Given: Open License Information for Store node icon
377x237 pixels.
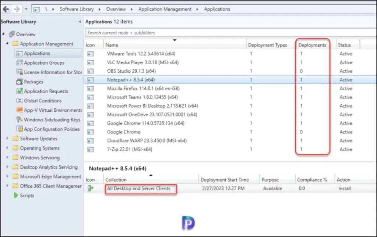Looking at the screenshot, I should click(x=19, y=72).
